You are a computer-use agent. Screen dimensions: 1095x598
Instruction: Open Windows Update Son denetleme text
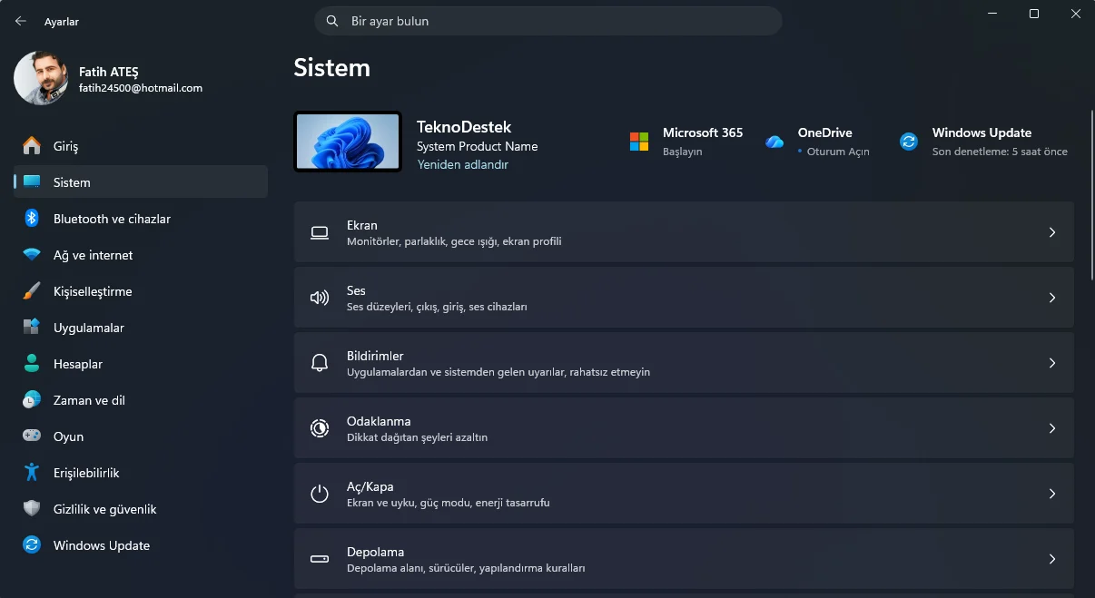[x=1000, y=152]
